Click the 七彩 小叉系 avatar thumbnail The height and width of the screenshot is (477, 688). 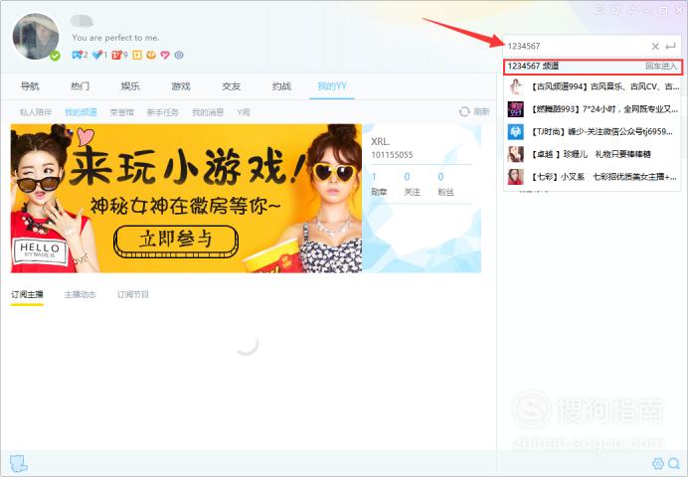516,177
